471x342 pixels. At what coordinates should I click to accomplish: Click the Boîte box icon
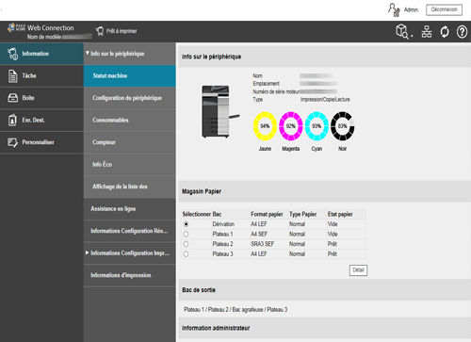(x=13, y=98)
